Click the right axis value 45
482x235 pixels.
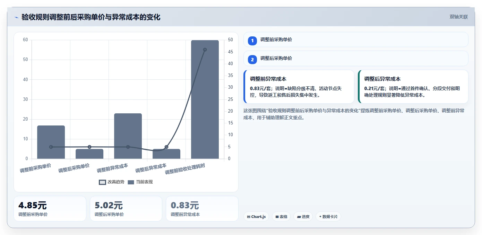pyautogui.click(x=231, y=52)
